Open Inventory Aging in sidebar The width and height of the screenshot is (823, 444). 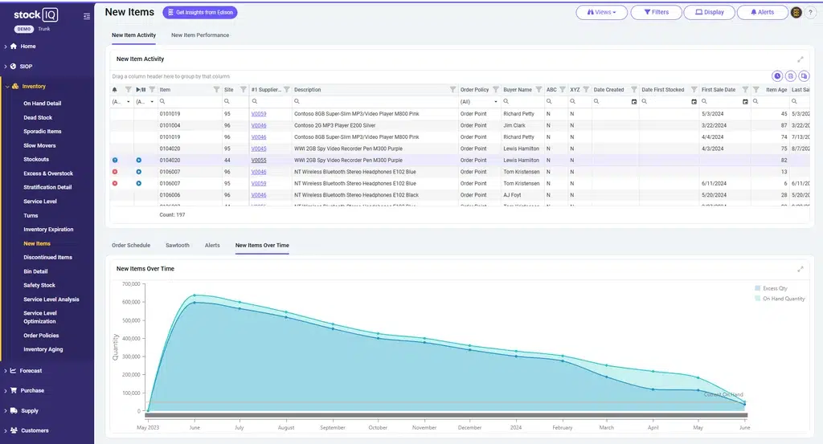[43, 349]
